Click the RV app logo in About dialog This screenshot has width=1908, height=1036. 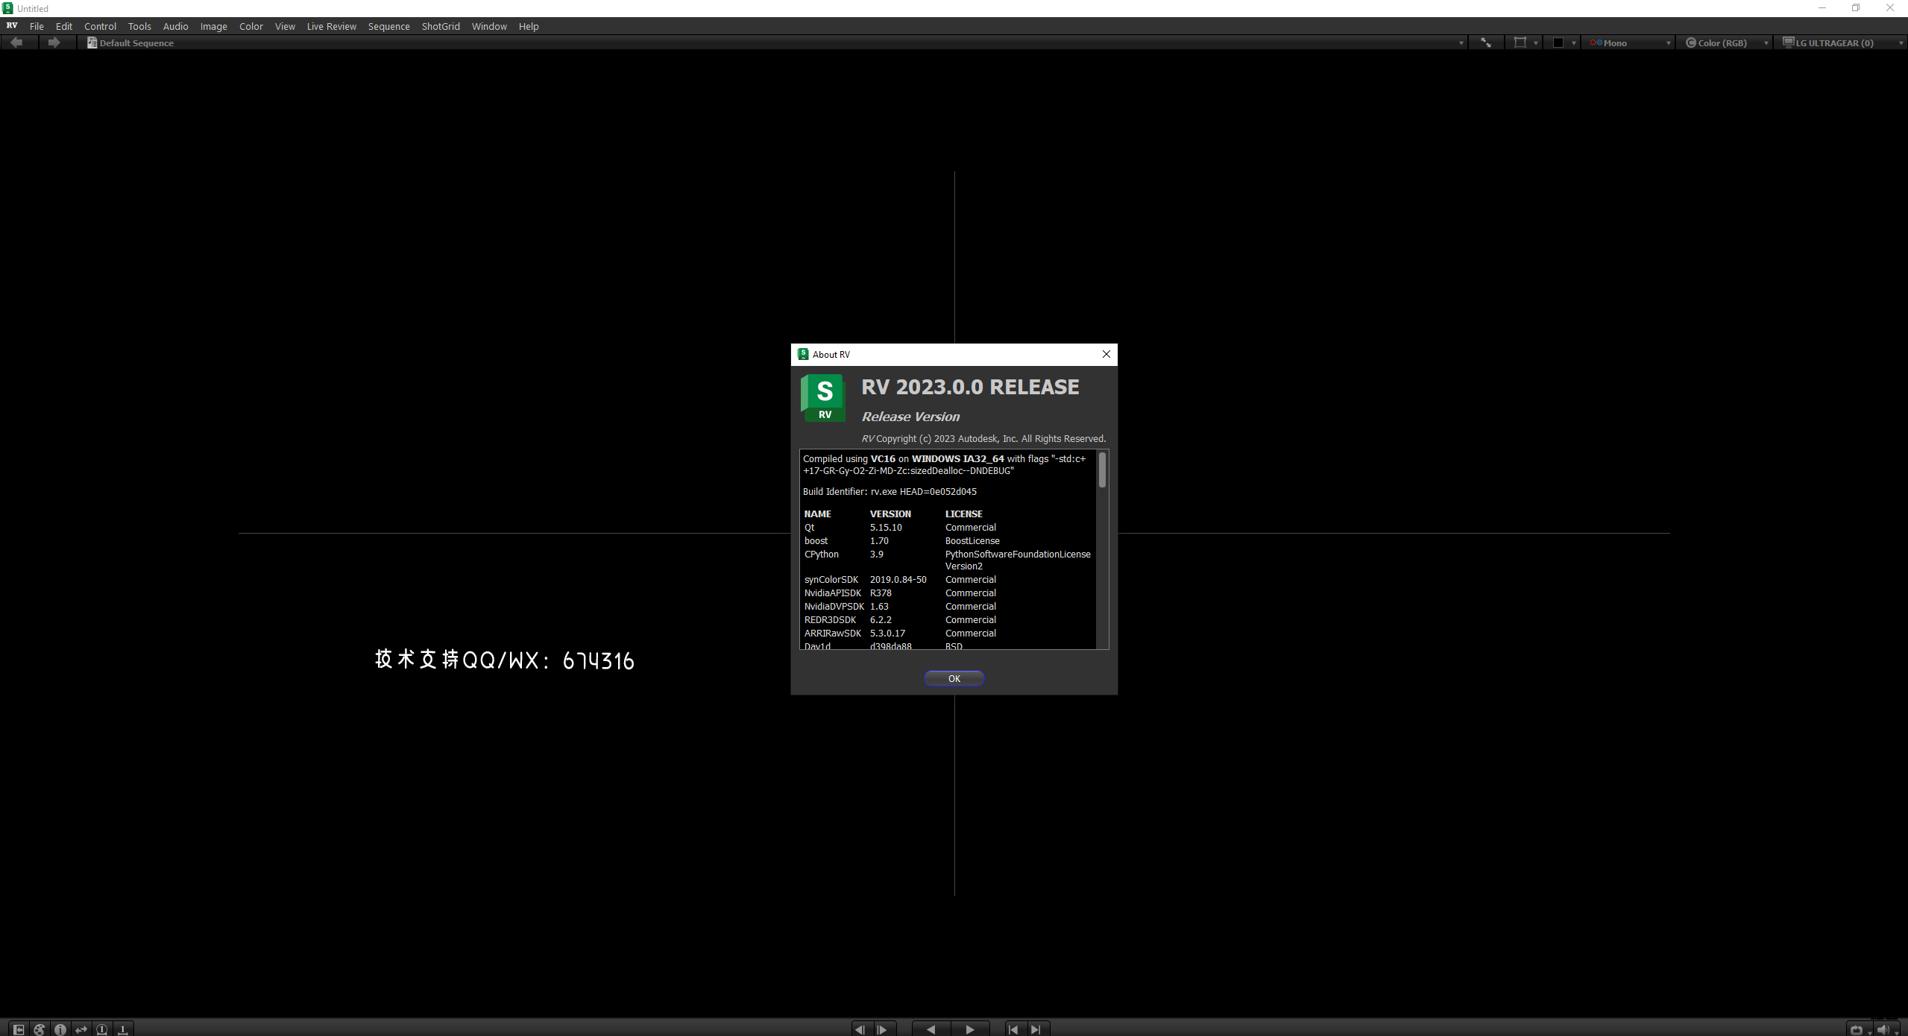click(x=823, y=398)
